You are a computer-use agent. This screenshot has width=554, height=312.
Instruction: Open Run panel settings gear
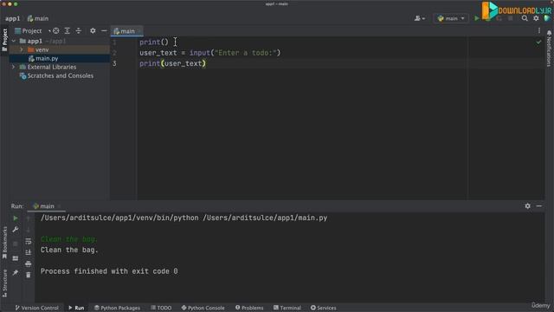pyautogui.click(x=527, y=206)
